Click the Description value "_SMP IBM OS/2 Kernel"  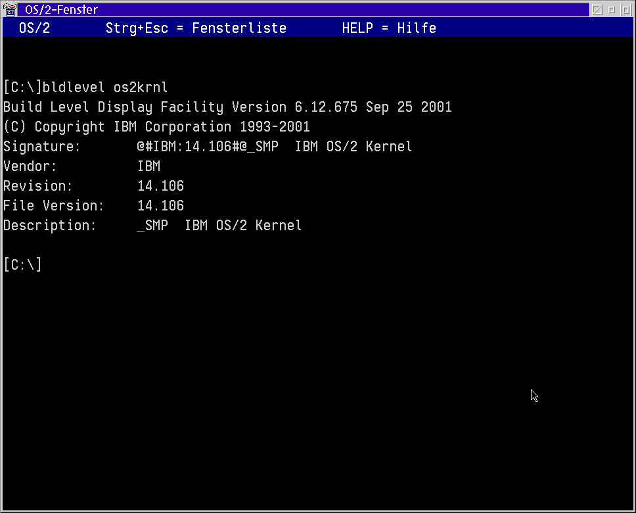click(219, 226)
